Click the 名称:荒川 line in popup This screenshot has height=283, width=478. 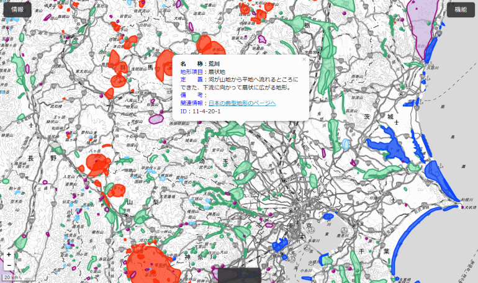pyautogui.click(x=200, y=64)
